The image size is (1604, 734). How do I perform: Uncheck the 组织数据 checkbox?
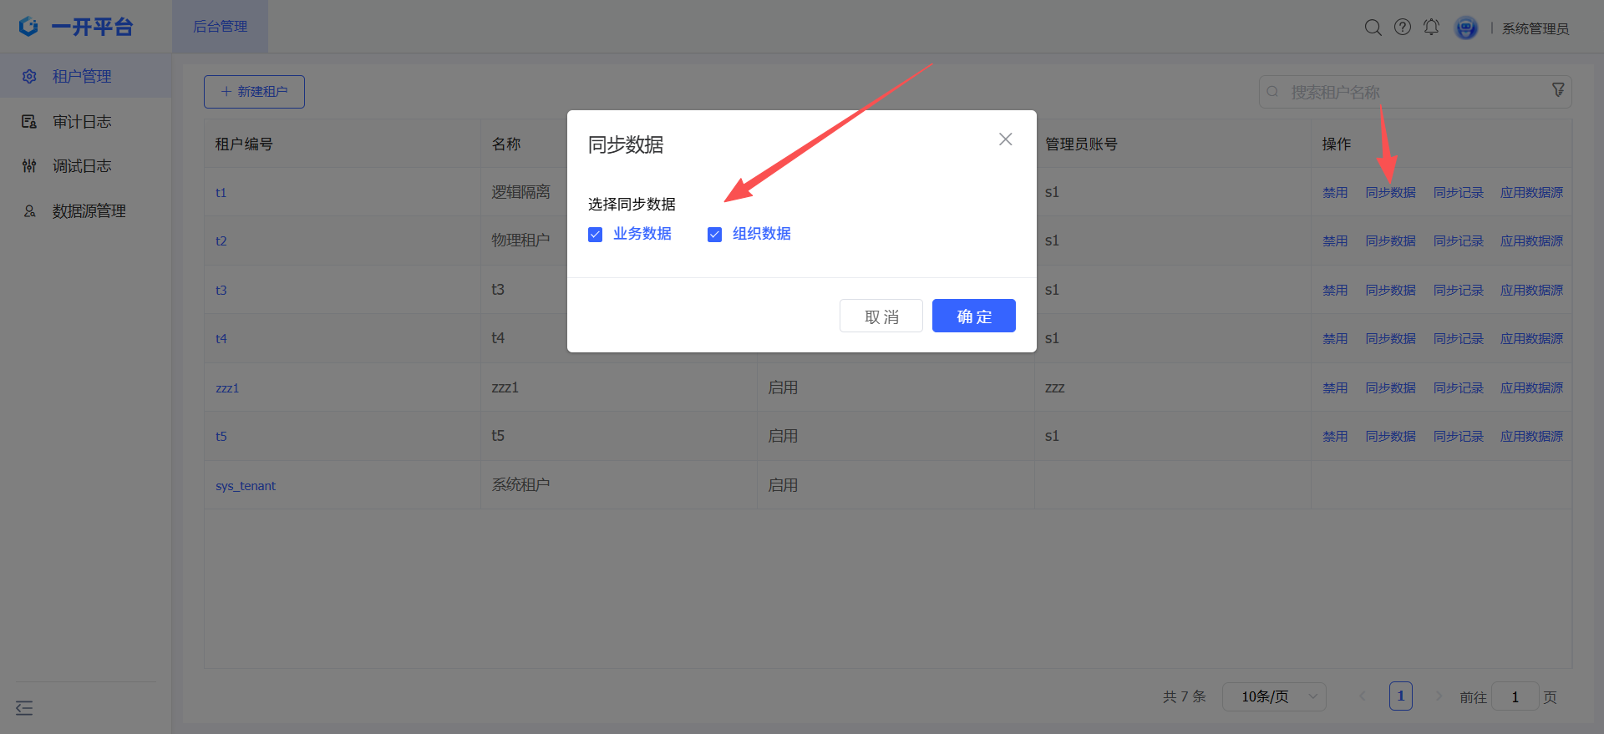[714, 235]
